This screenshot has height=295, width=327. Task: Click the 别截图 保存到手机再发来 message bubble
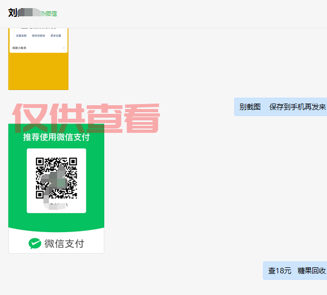pyautogui.click(x=281, y=107)
